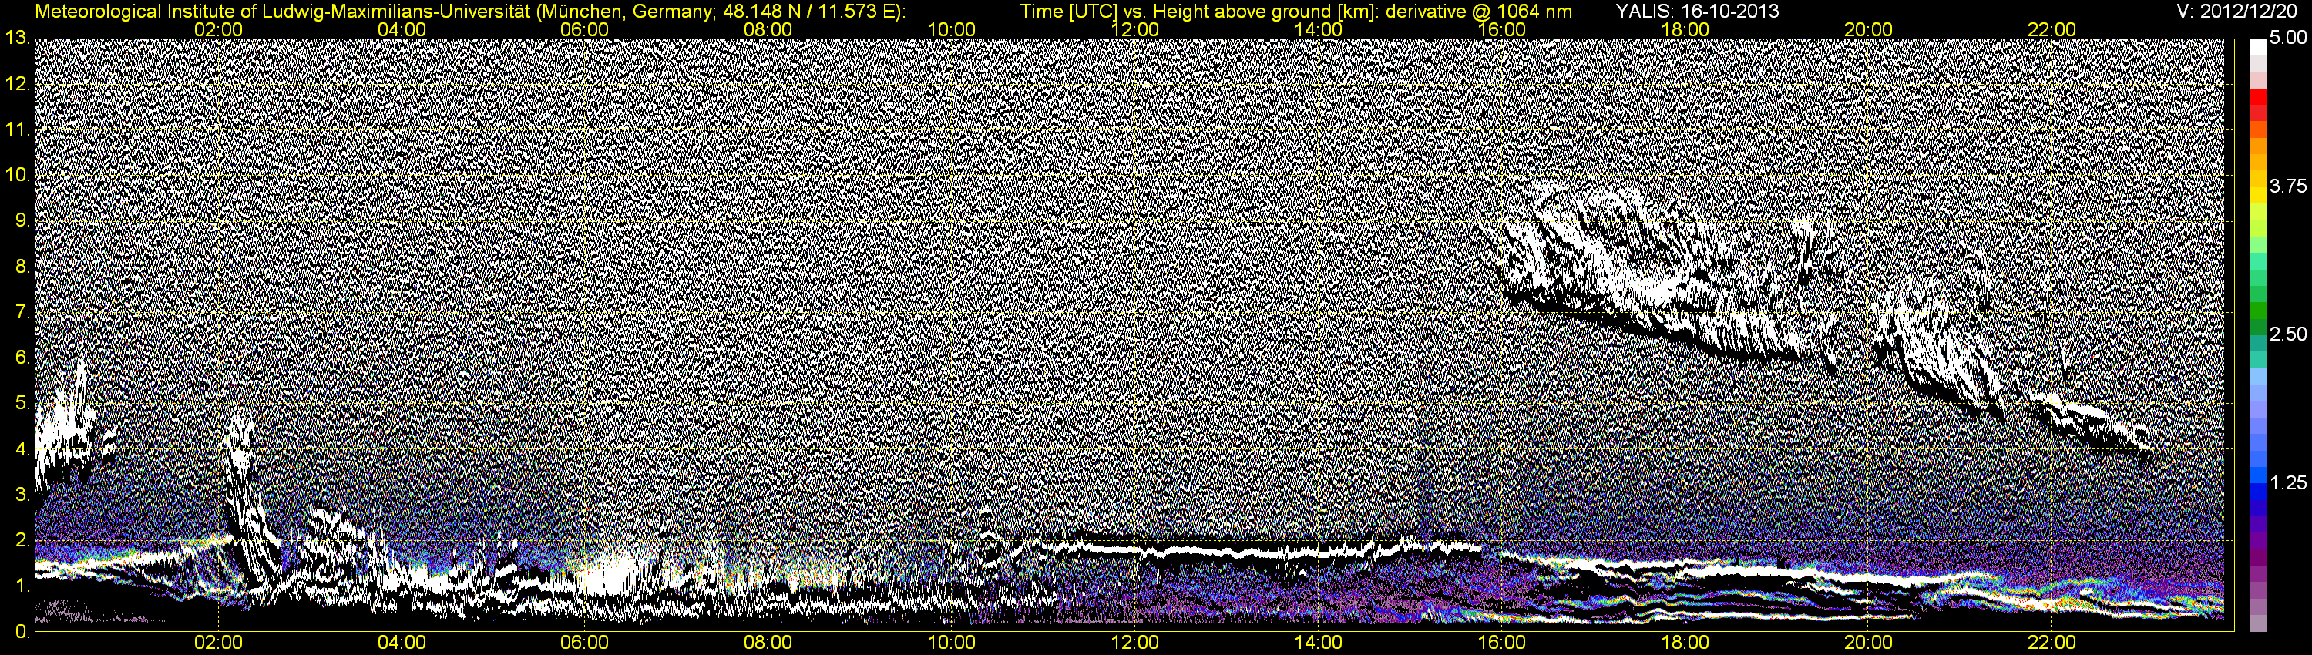Screen dimensions: 2312x655
Task: Click the 9 km height axis label
Action: (22, 222)
